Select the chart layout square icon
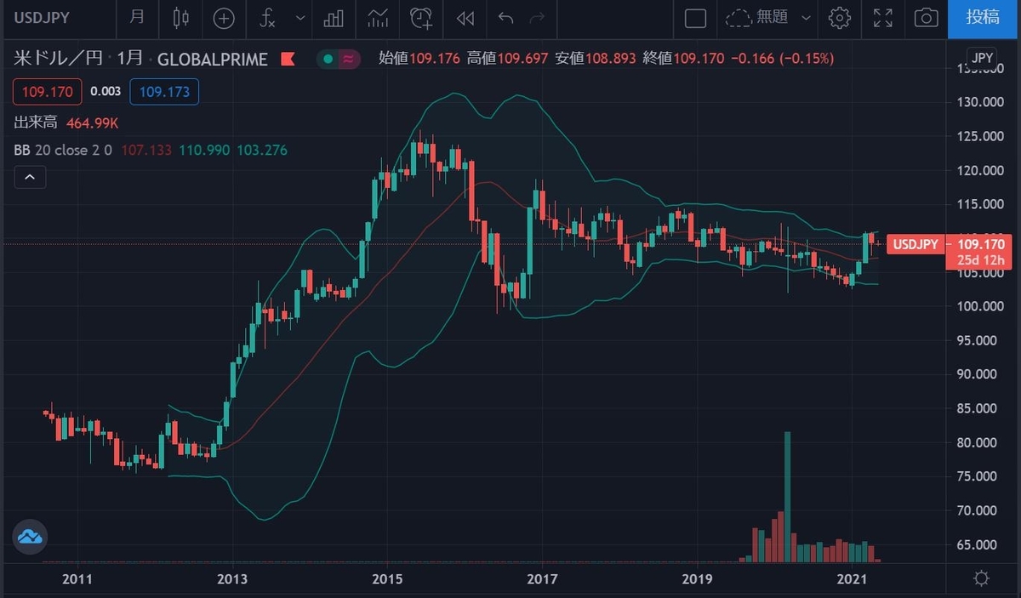The image size is (1021, 598). [x=695, y=18]
